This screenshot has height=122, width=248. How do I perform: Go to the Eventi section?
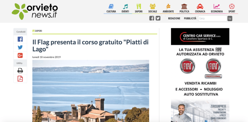(125, 9)
